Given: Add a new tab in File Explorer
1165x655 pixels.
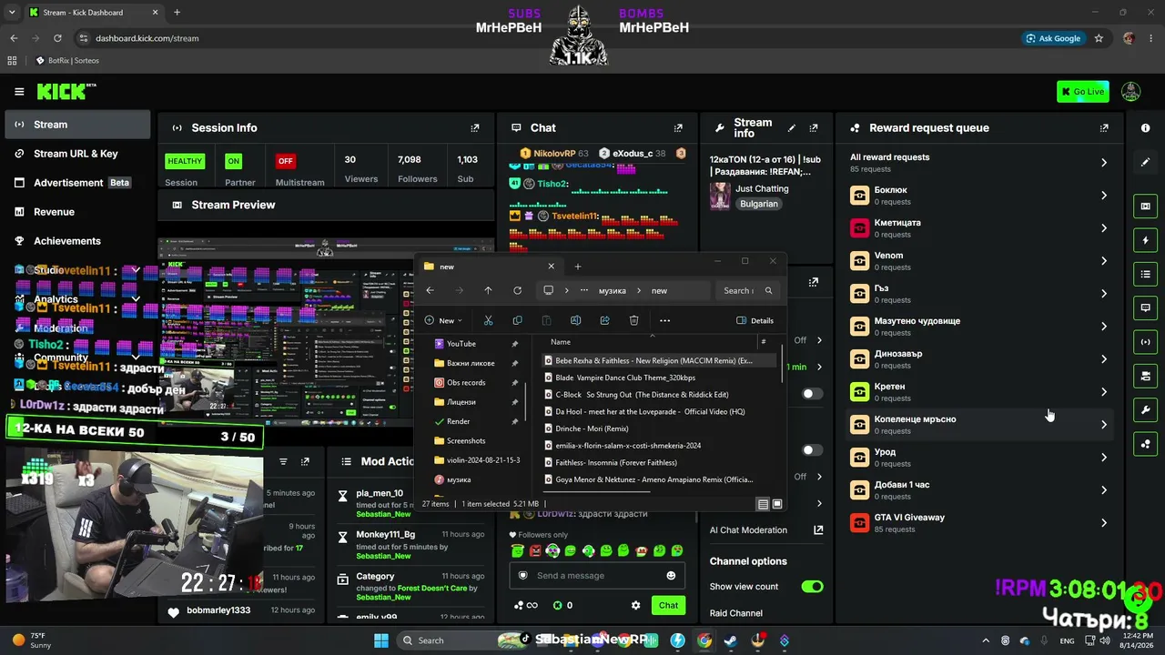Looking at the screenshot, I should pyautogui.click(x=577, y=267).
